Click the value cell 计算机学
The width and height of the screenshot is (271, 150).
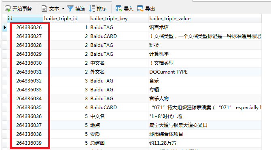(205, 54)
